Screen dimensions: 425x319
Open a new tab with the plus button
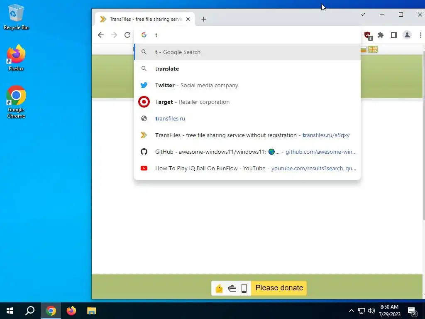pos(204,19)
